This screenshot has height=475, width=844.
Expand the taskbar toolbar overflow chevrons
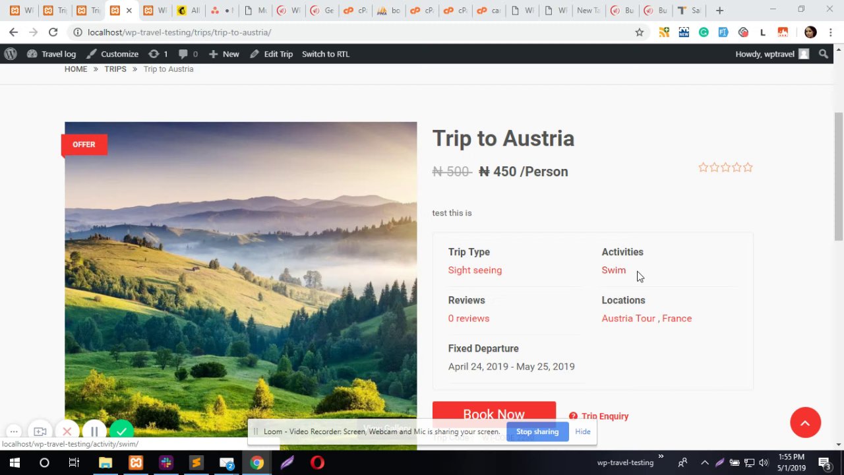(661, 457)
